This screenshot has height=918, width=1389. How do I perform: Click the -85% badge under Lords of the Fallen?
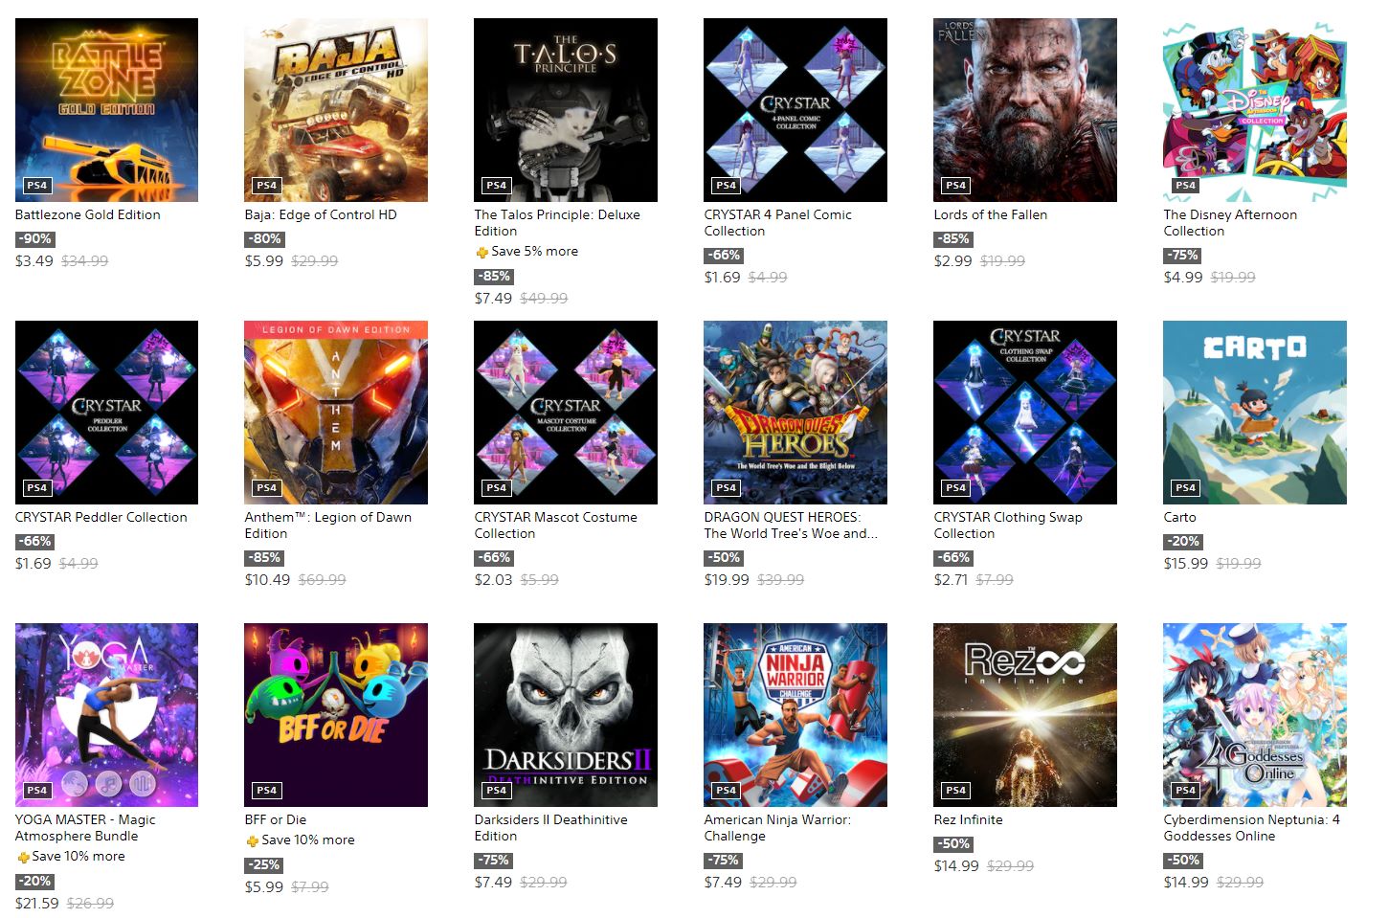[x=954, y=239]
